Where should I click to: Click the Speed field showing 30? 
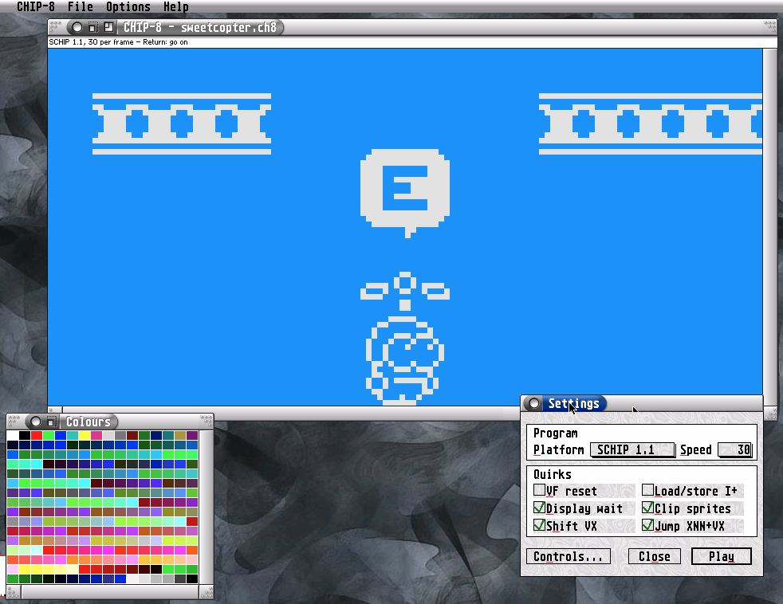click(734, 449)
